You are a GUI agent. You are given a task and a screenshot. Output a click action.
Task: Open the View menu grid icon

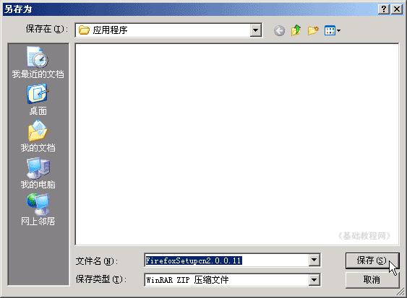pos(333,31)
